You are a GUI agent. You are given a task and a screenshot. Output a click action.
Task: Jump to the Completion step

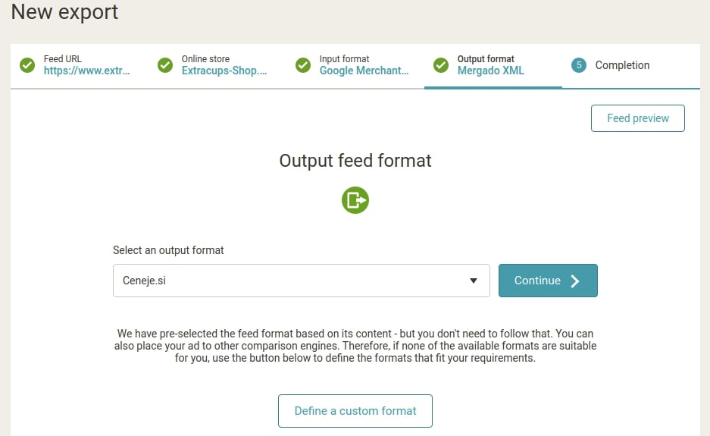coord(631,66)
